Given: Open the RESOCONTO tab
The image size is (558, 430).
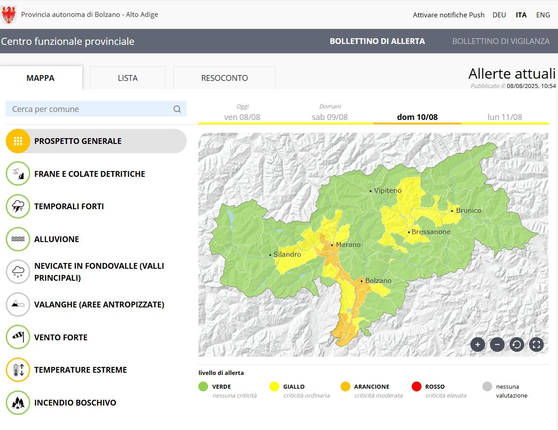Looking at the screenshot, I should (x=224, y=78).
